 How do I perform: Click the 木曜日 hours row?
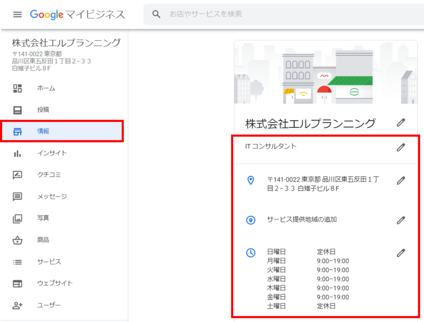(x=308, y=288)
